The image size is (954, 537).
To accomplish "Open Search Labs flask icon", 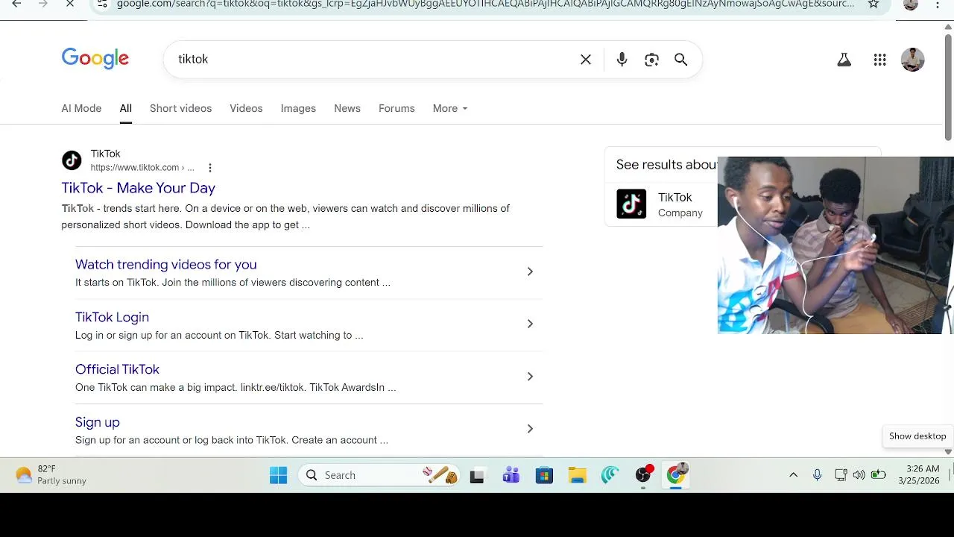I will pos(844,60).
